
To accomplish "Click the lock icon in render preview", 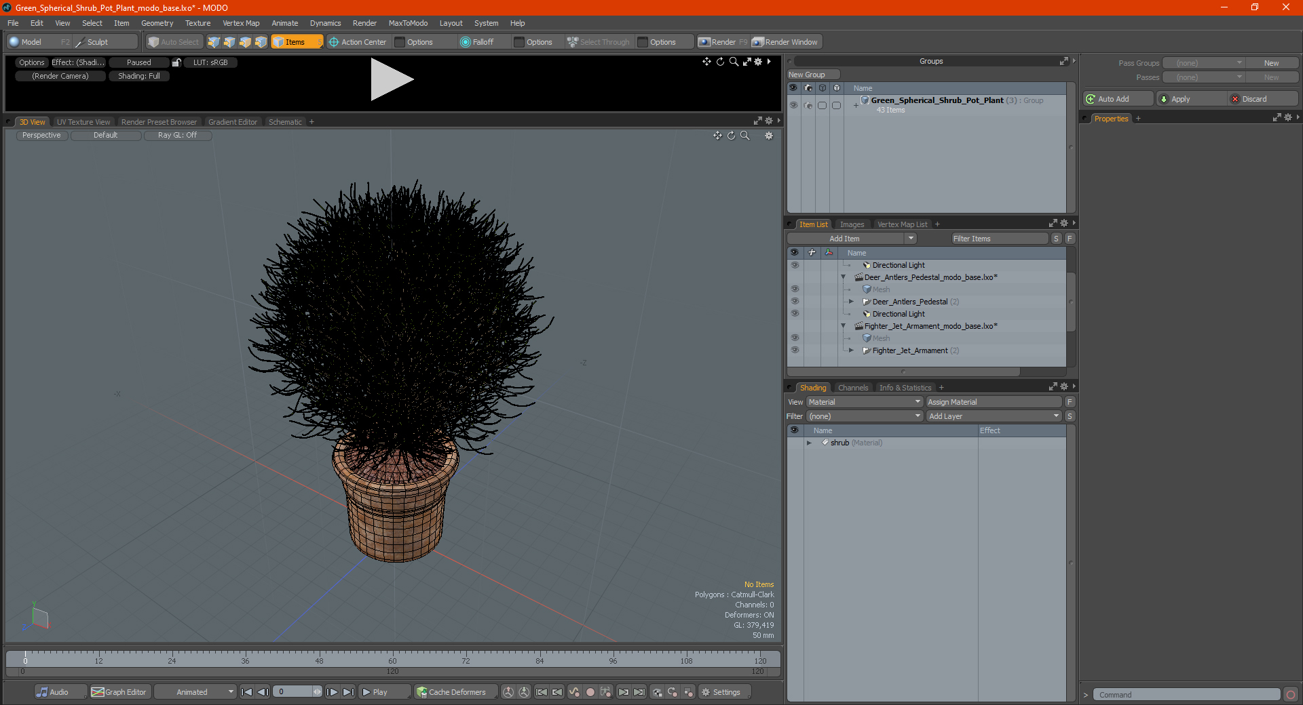I will click(176, 62).
